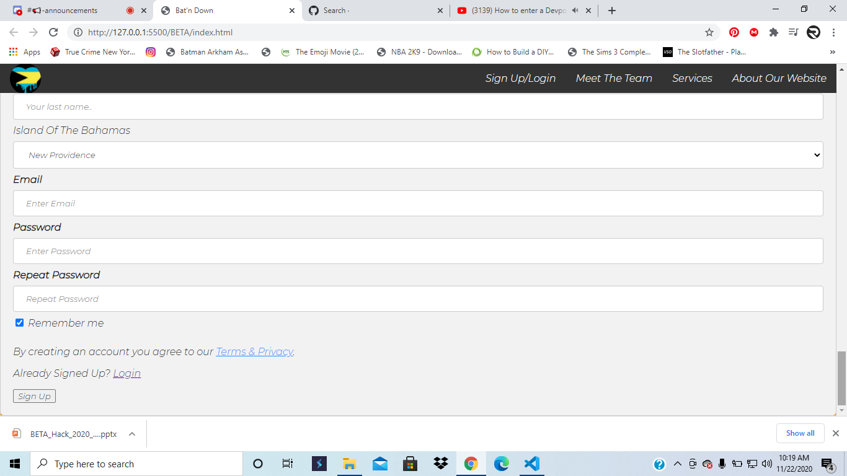This screenshot has width=847, height=476.
Task: Open the Apps bookmark shortcut
Action: 25,52
